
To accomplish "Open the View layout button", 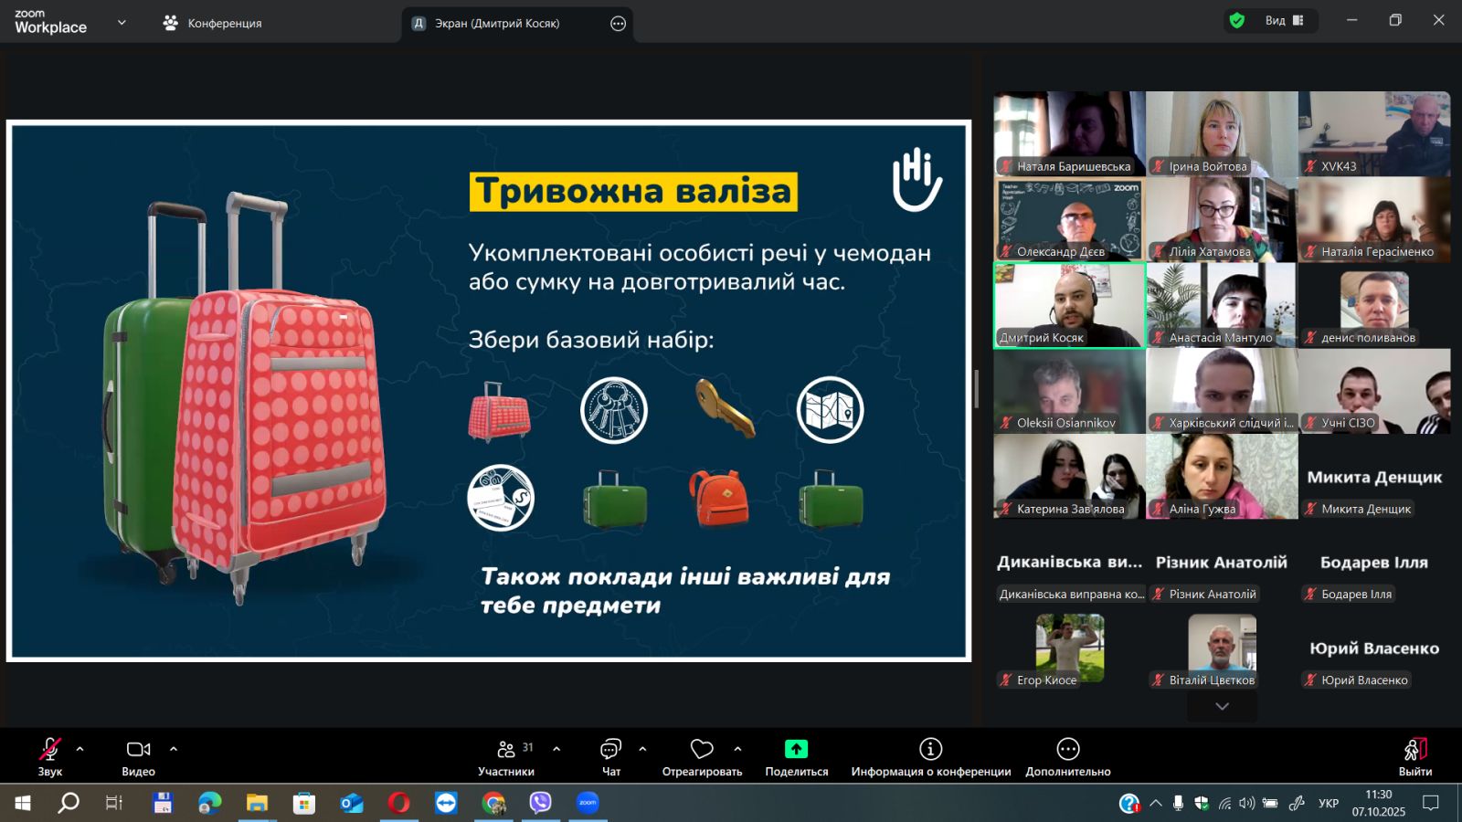I will click(x=1284, y=21).
